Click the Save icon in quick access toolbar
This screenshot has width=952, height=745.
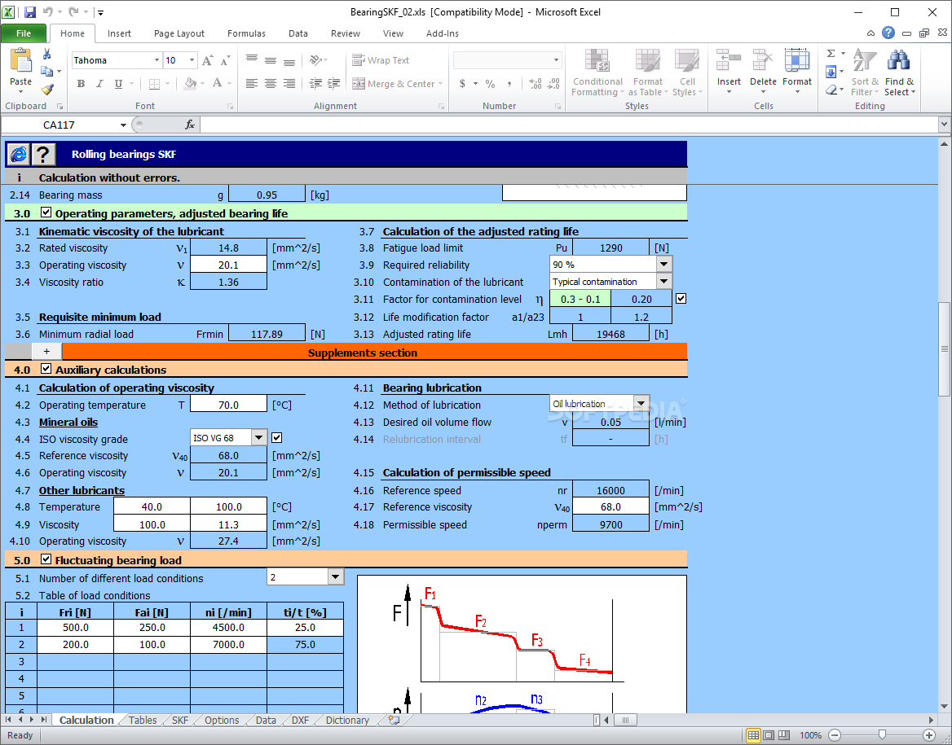(29, 12)
